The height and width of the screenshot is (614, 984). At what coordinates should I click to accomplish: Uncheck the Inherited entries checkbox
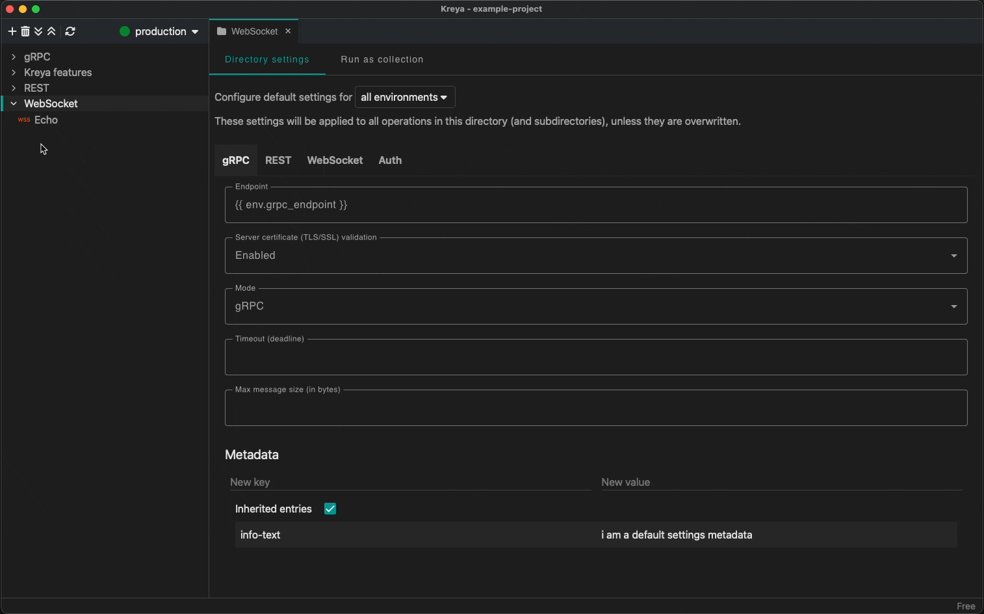coord(330,509)
